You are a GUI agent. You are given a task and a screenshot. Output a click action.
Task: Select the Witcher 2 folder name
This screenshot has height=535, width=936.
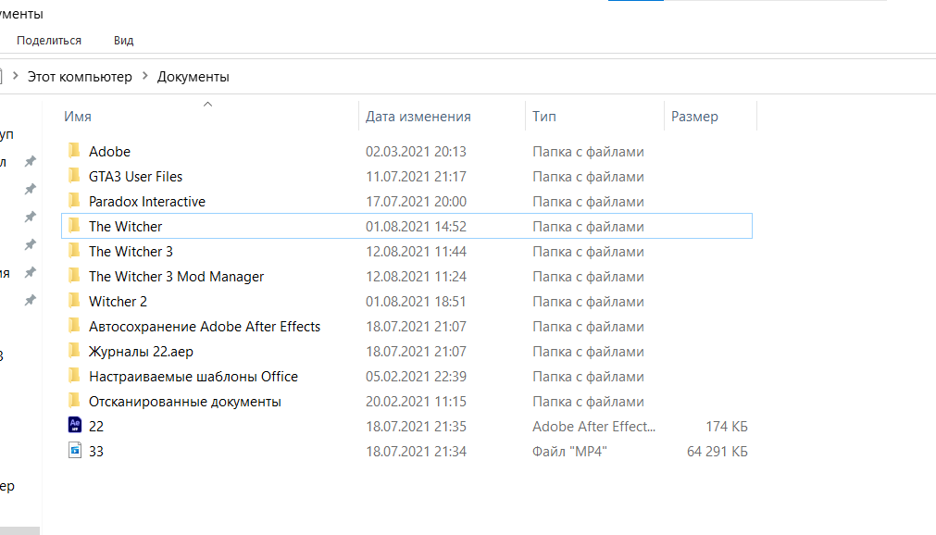(x=118, y=302)
